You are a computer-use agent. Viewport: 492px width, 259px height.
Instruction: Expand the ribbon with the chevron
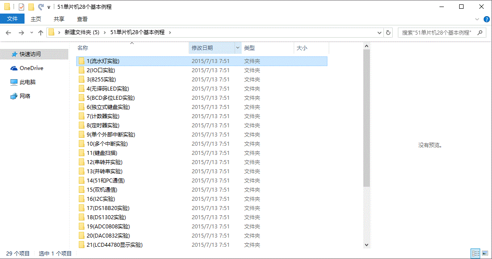pos(477,19)
